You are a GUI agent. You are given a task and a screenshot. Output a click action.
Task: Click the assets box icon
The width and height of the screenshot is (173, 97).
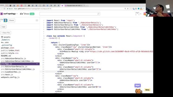pyautogui.click(x=2, y=37)
